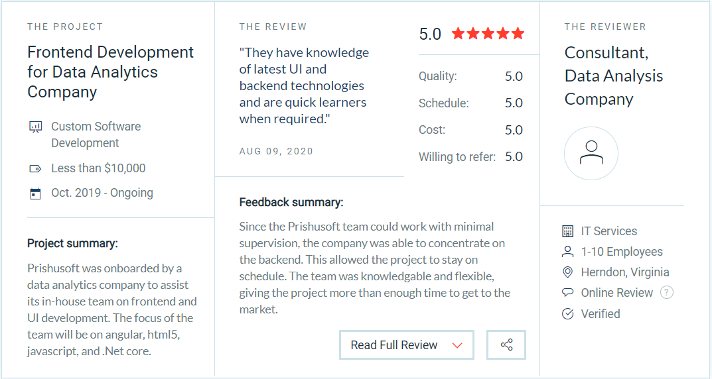
Task: Click the IT Services building icon
Action: pos(567,231)
